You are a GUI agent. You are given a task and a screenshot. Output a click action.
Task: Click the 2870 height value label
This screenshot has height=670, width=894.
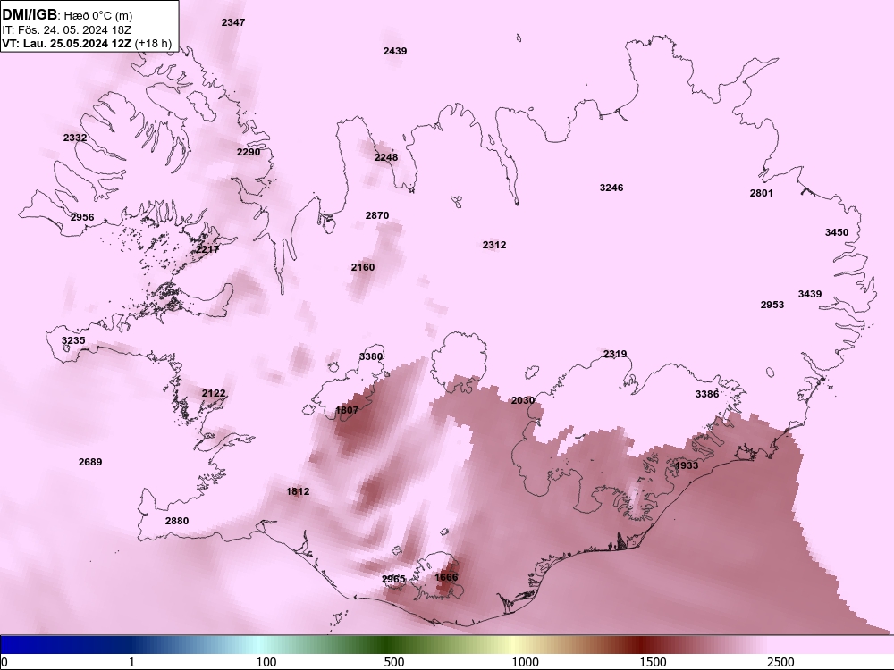pyautogui.click(x=377, y=214)
